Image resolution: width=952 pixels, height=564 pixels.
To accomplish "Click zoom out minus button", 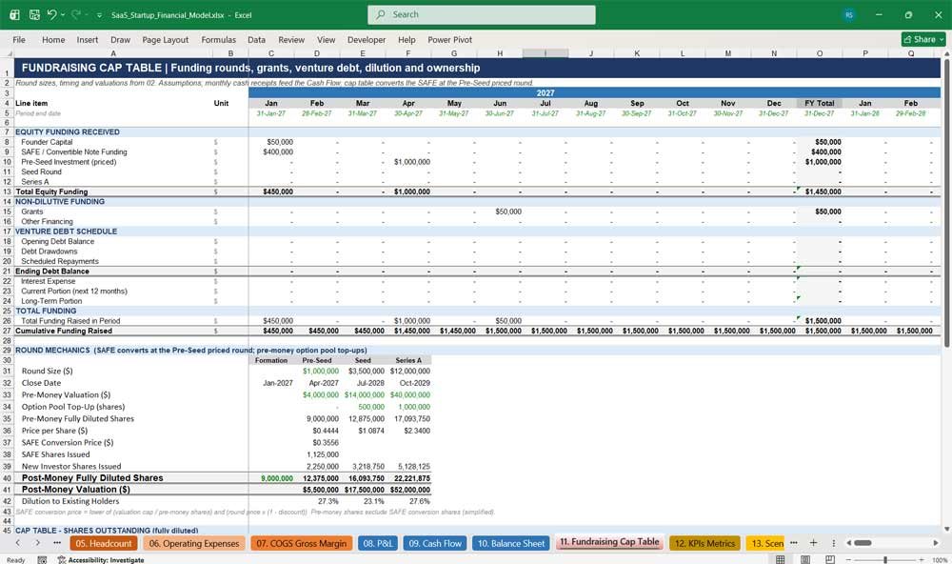I will [x=848, y=559].
